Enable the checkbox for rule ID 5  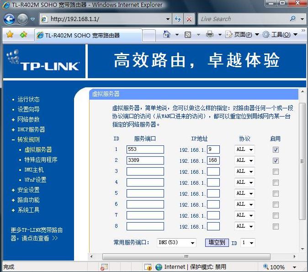coord(276,193)
